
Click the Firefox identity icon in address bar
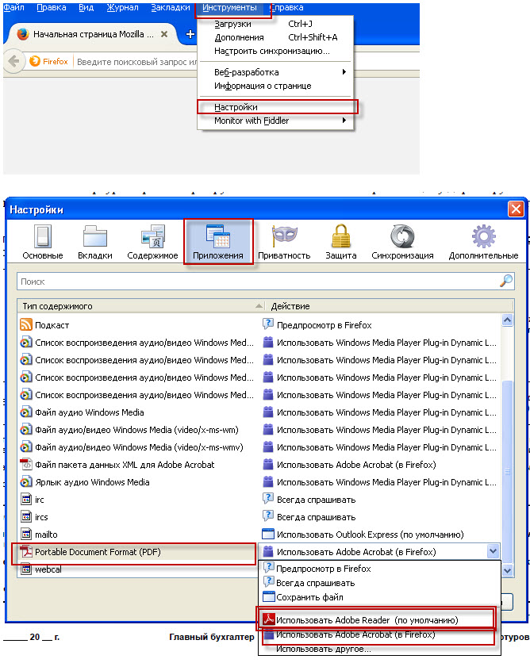(x=35, y=61)
